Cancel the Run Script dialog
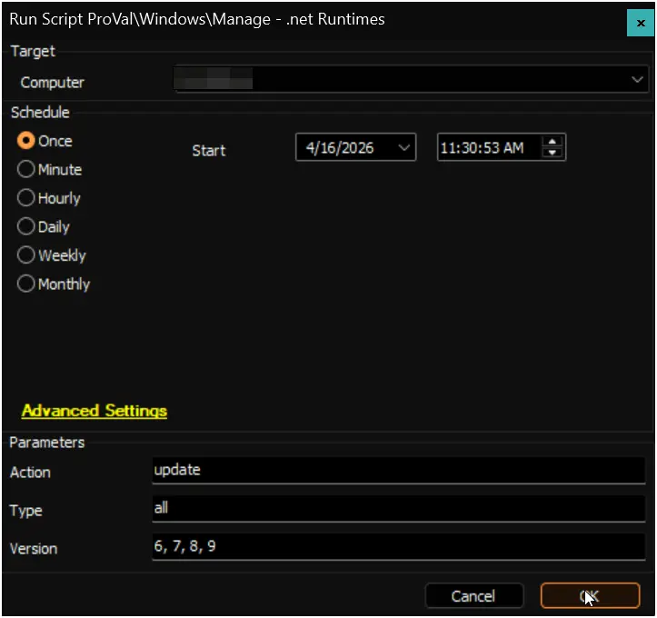 pyautogui.click(x=474, y=596)
